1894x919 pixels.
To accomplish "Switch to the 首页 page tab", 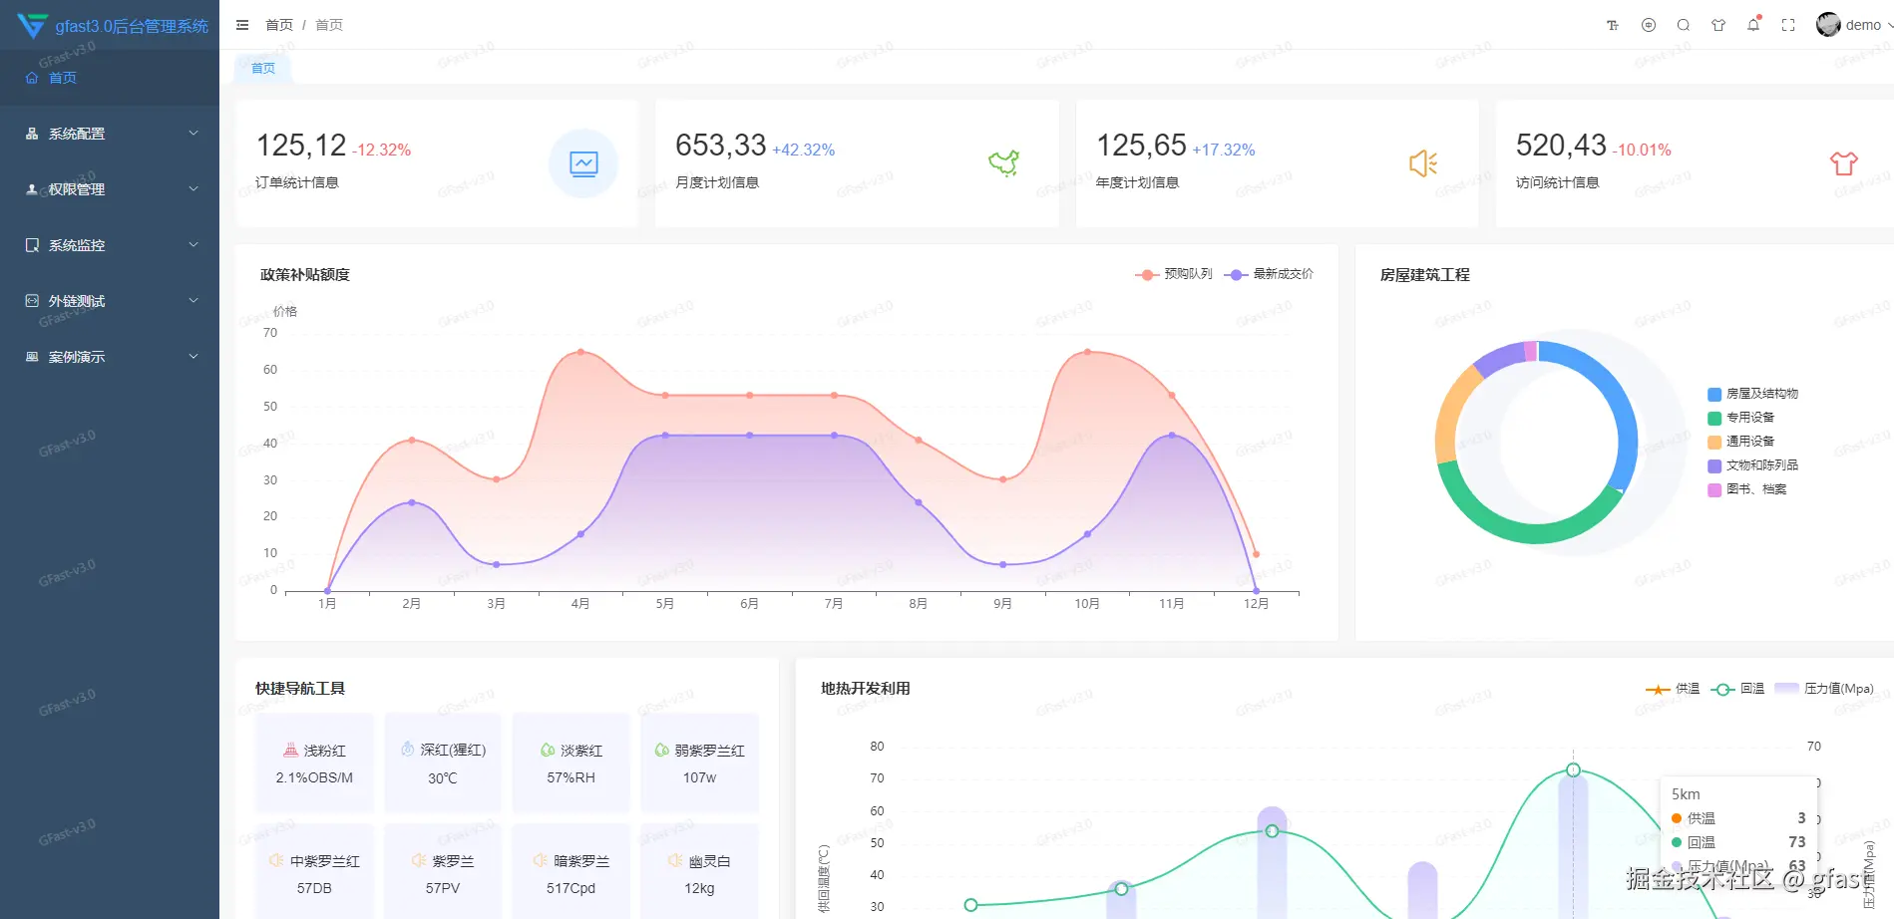I will click(x=263, y=68).
